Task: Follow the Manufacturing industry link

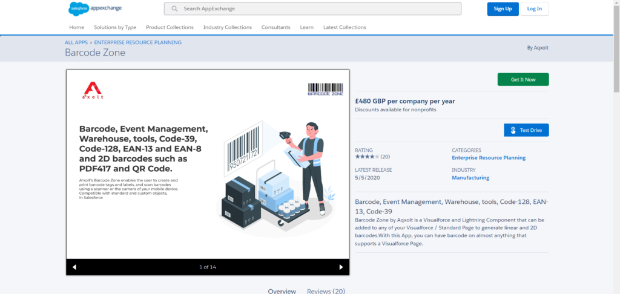Action: tap(470, 178)
